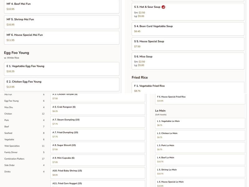Open the S 6. Miso Soup item
249x187 pixels.
tap(188, 61)
